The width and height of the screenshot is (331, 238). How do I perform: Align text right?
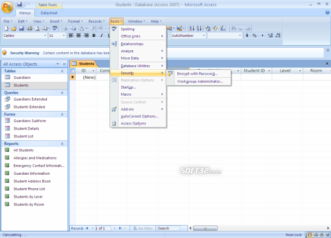pos(86,35)
